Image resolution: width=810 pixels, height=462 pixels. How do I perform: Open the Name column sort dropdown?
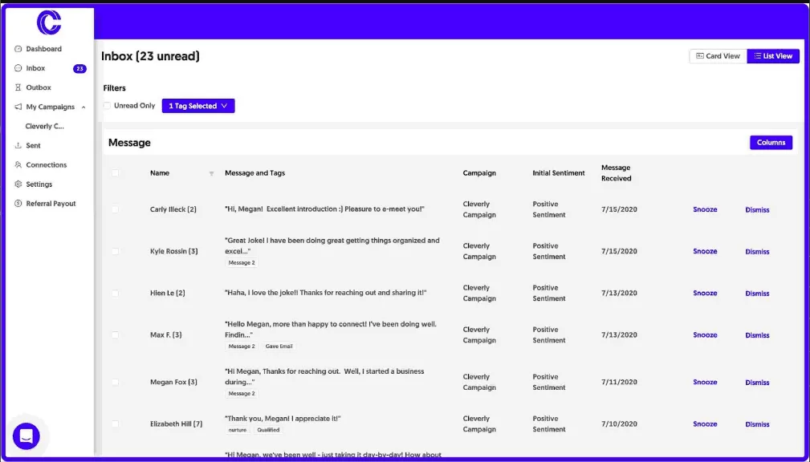pos(211,172)
